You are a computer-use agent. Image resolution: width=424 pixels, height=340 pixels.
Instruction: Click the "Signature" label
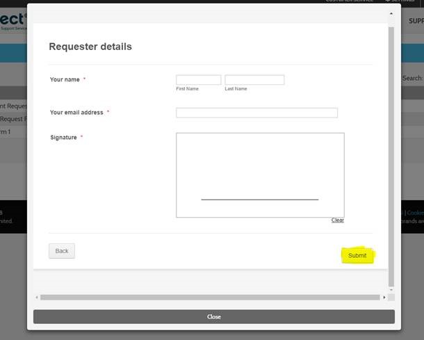click(x=63, y=138)
